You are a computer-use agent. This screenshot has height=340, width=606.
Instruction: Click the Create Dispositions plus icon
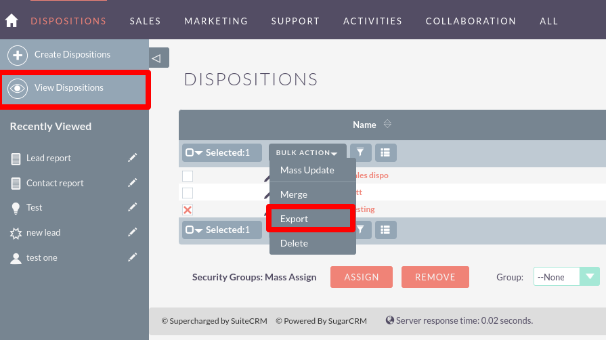[18, 56]
